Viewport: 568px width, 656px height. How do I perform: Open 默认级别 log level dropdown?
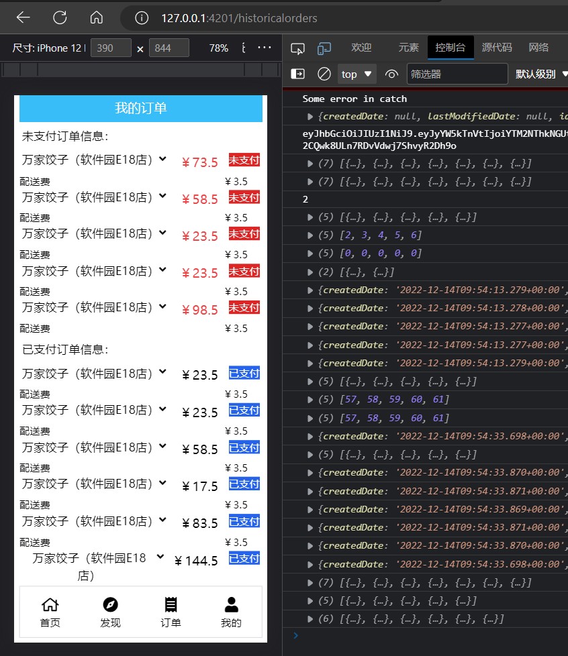point(540,74)
